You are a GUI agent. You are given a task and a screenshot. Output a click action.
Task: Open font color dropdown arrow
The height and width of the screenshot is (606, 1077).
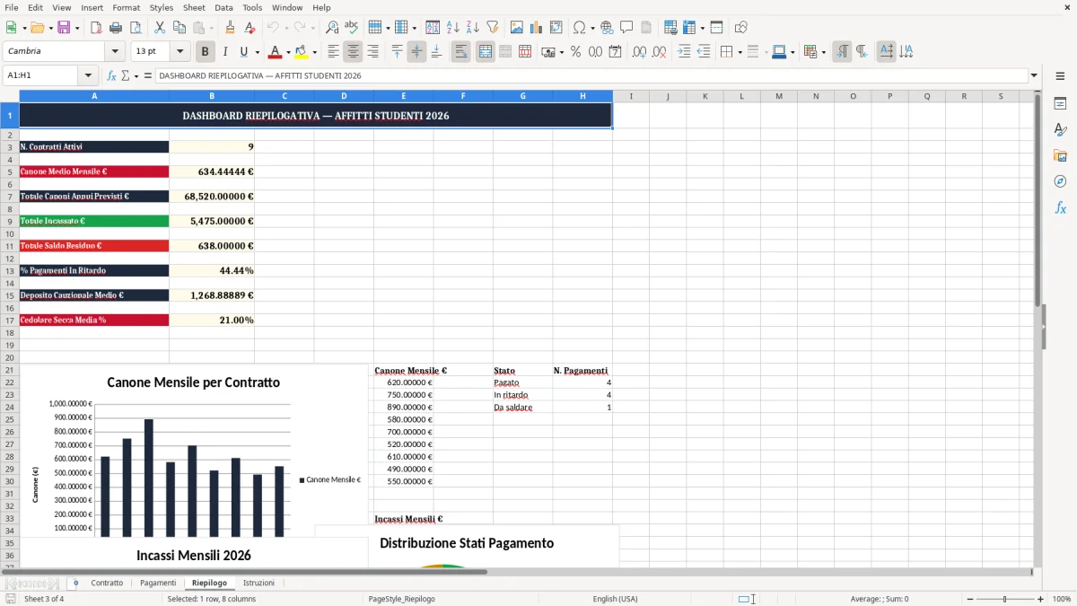[x=288, y=52]
